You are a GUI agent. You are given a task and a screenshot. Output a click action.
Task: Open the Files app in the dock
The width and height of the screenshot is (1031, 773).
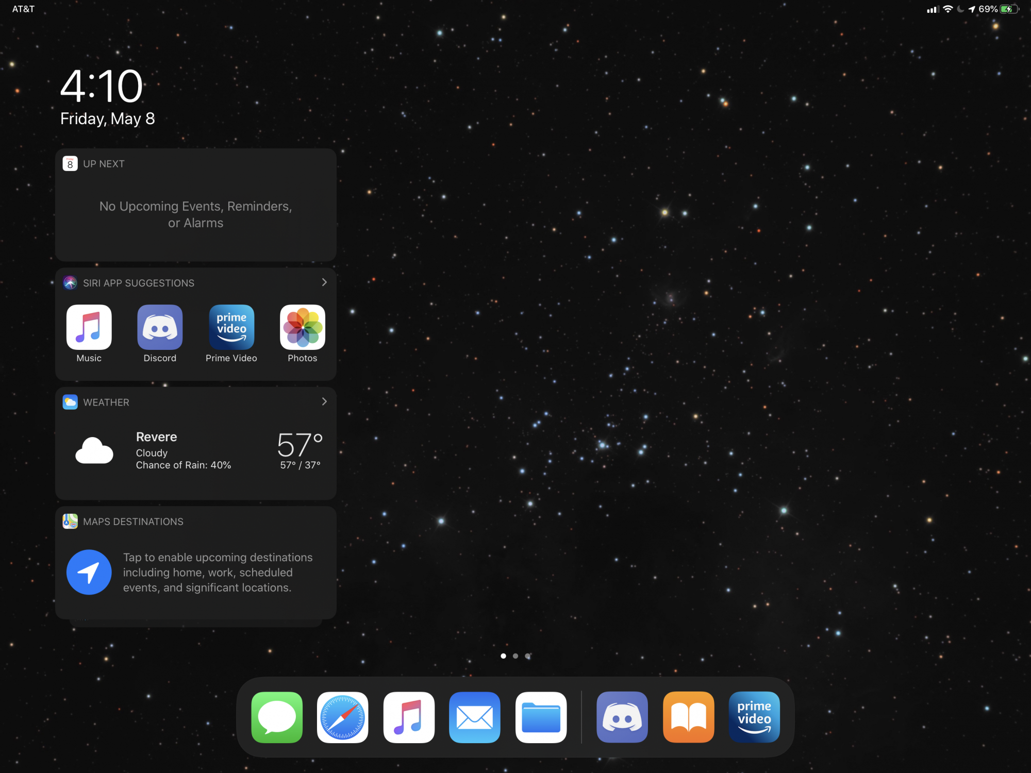point(541,717)
